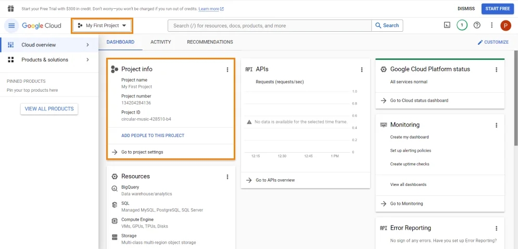Open the My First Project selector dropdown
The height and width of the screenshot is (249, 518).
(102, 26)
